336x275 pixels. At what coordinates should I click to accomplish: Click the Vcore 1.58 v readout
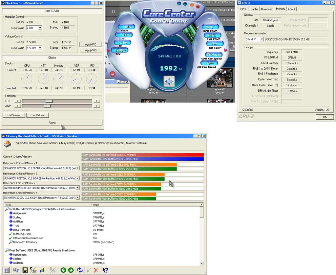(126, 27)
